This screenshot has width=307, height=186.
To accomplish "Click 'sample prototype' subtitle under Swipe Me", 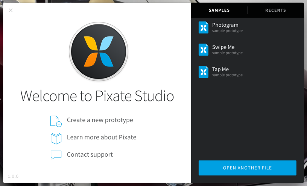I will click(227, 53).
